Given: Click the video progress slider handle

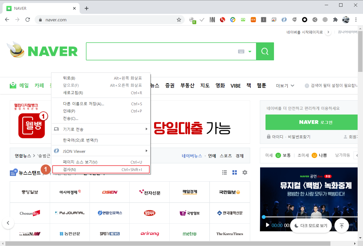Looking at the screenshot, I should coord(264,217).
